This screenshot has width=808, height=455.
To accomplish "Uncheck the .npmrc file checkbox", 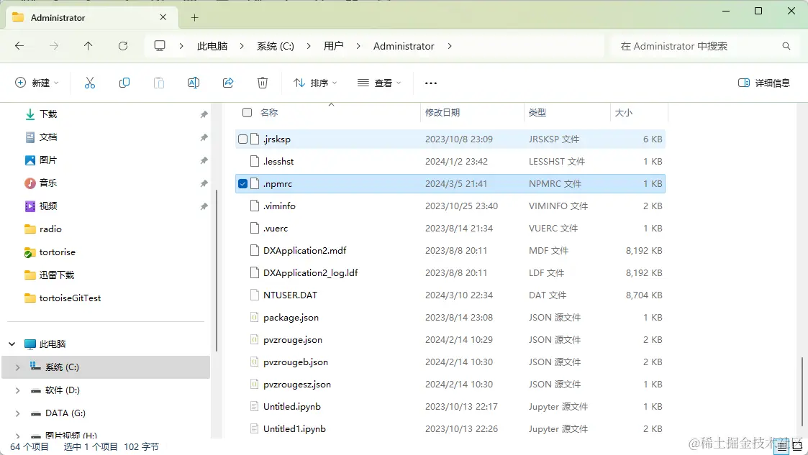I will click(242, 184).
